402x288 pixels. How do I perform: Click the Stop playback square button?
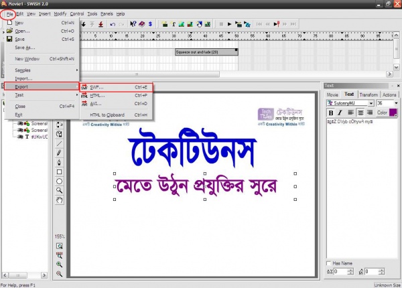coord(221,24)
